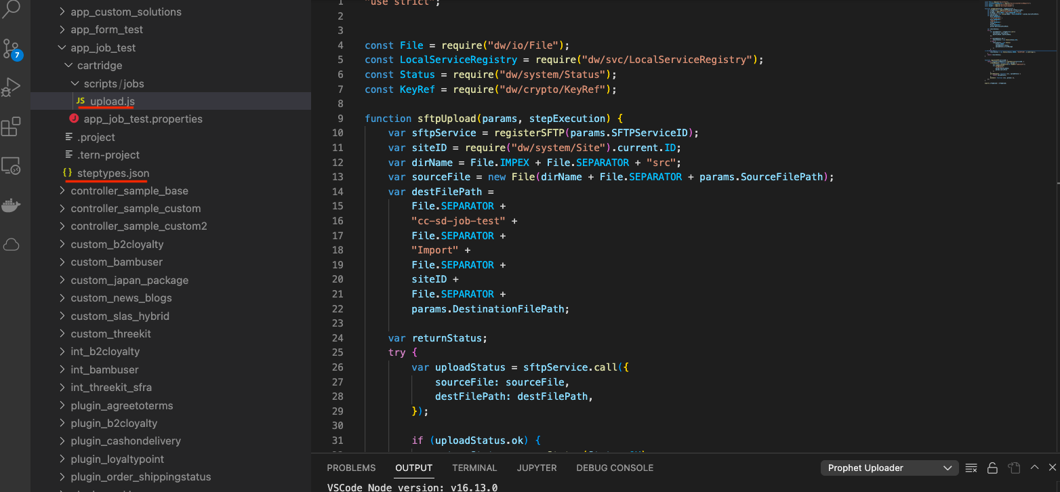Click the 'VSCode Node version: v16.13.0' output line
The width and height of the screenshot is (1060, 492).
413,487
